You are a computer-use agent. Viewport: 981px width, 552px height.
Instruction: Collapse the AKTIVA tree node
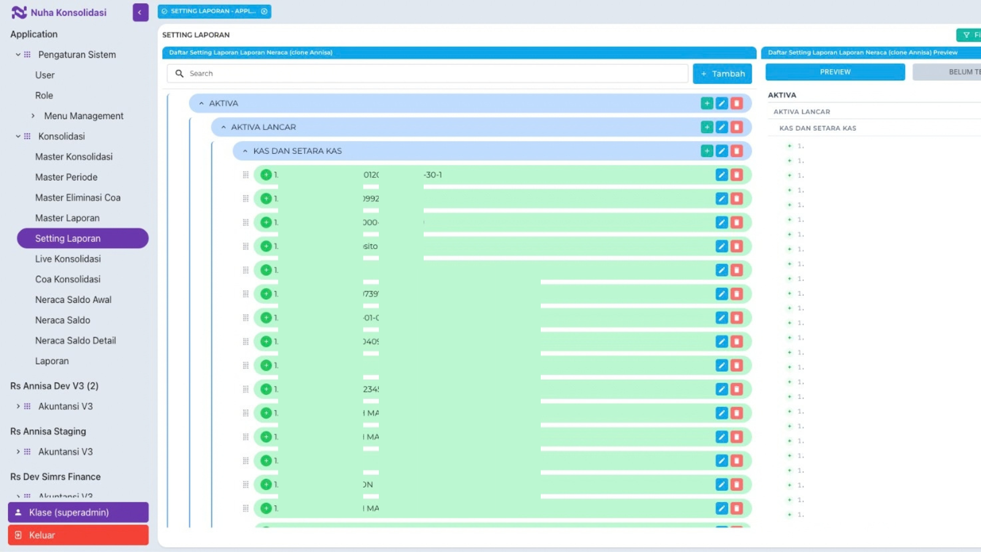(201, 103)
